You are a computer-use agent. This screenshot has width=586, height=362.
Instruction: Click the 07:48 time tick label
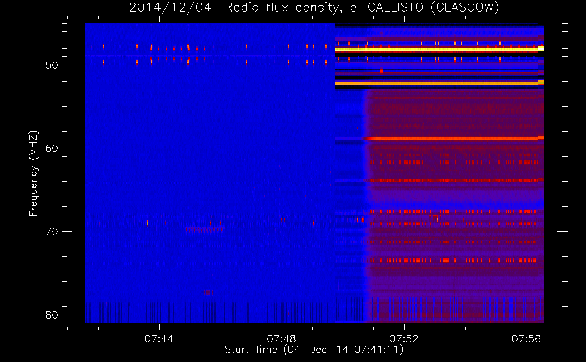pos(281,339)
